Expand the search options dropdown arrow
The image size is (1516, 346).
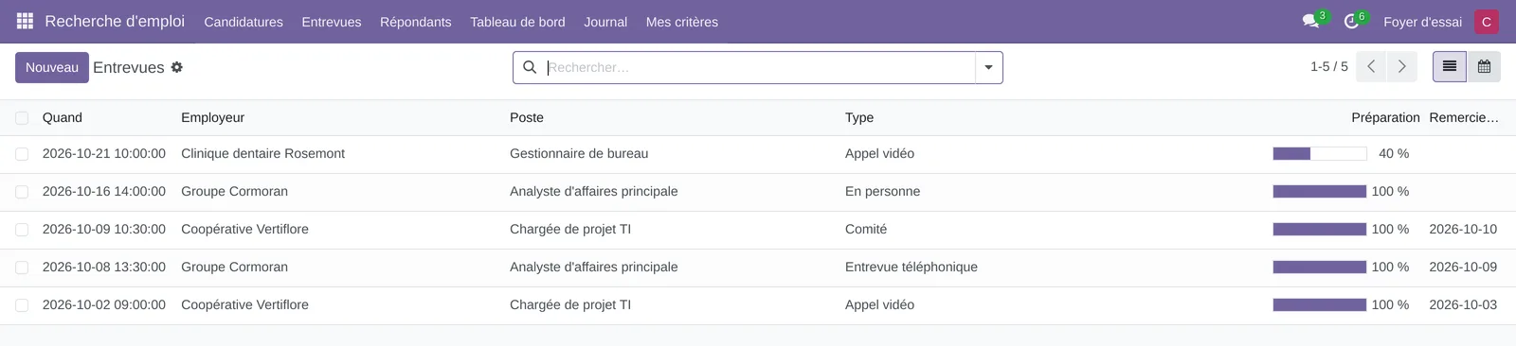[x=988, y=67]
